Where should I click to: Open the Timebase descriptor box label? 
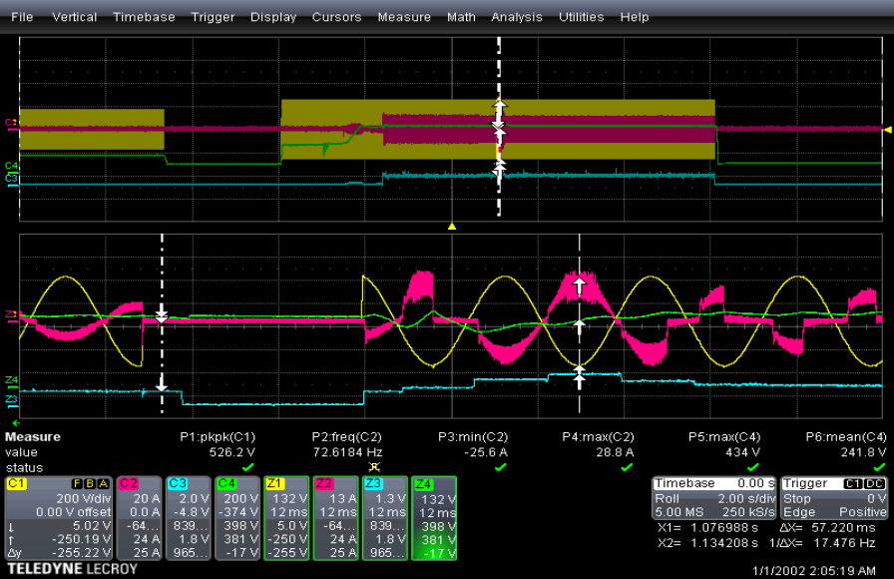pos(684,483)
